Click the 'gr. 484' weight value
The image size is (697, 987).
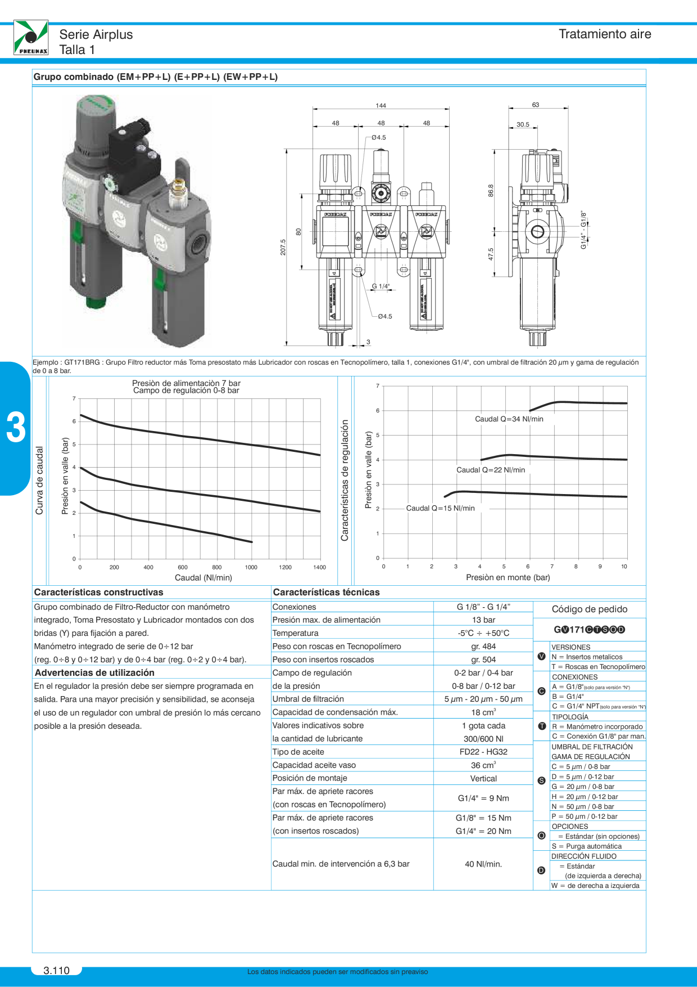pos(483,647)
